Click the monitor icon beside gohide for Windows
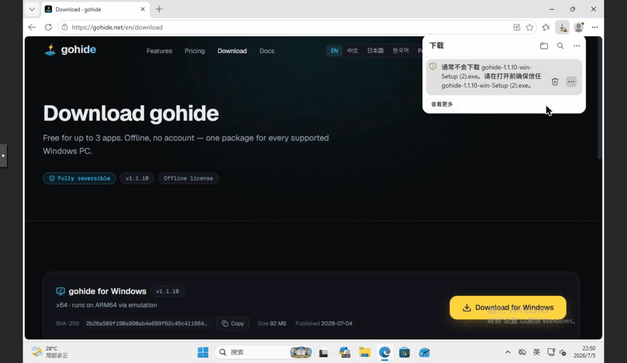Screen dimensions: 627x363 [60, 291]
